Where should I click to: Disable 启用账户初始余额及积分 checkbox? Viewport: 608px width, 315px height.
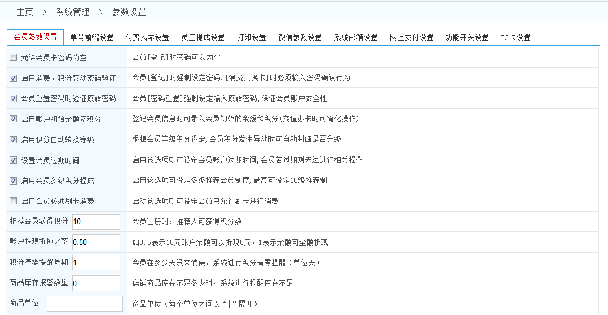tap(14, 119)
